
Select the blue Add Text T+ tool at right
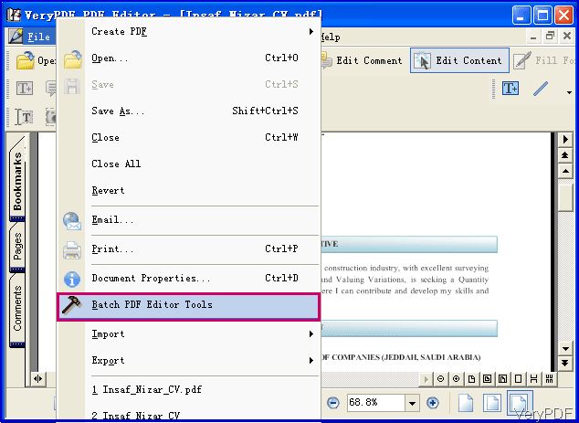[511, 89]
